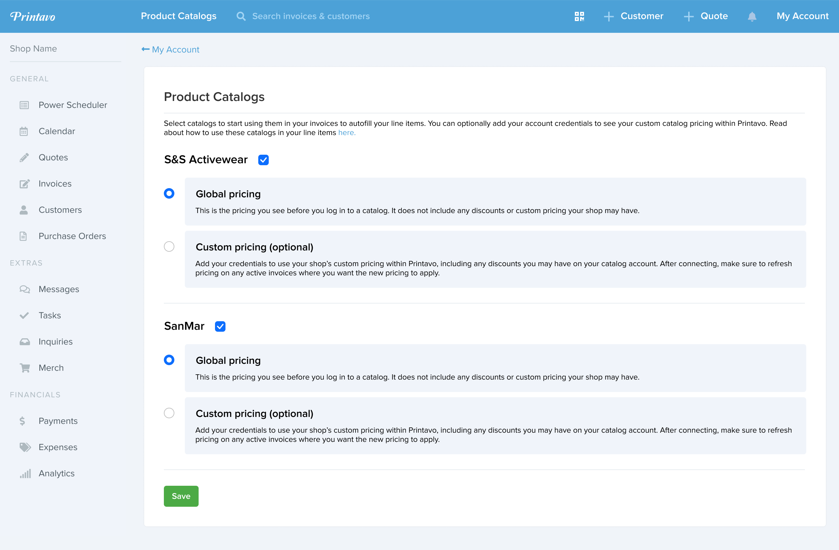Image resolution: width=839 pixels, height=550 pixels.
Task: Click the Analytics bar chart icon
Action: click(25, 474)
